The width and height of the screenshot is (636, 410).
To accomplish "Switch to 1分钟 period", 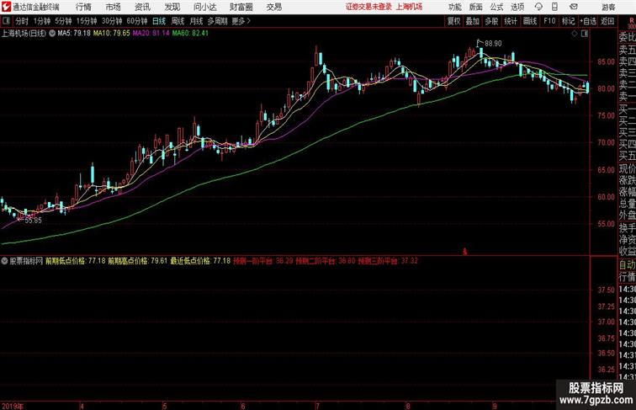I will tap(42, 21).
